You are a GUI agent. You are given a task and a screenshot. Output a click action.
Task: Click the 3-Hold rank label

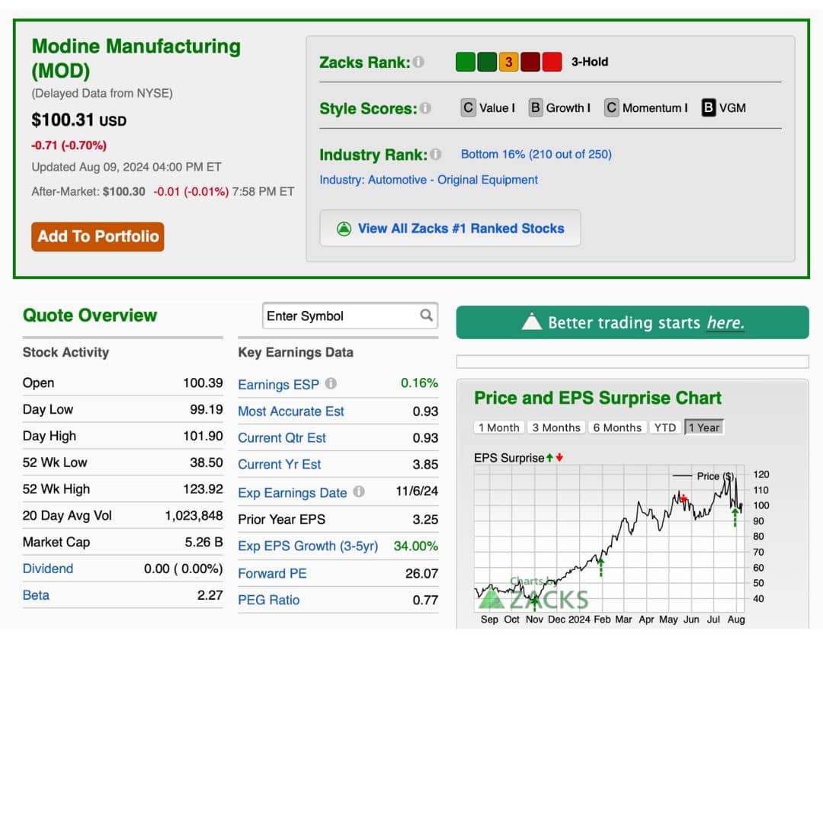coord(589,62)
